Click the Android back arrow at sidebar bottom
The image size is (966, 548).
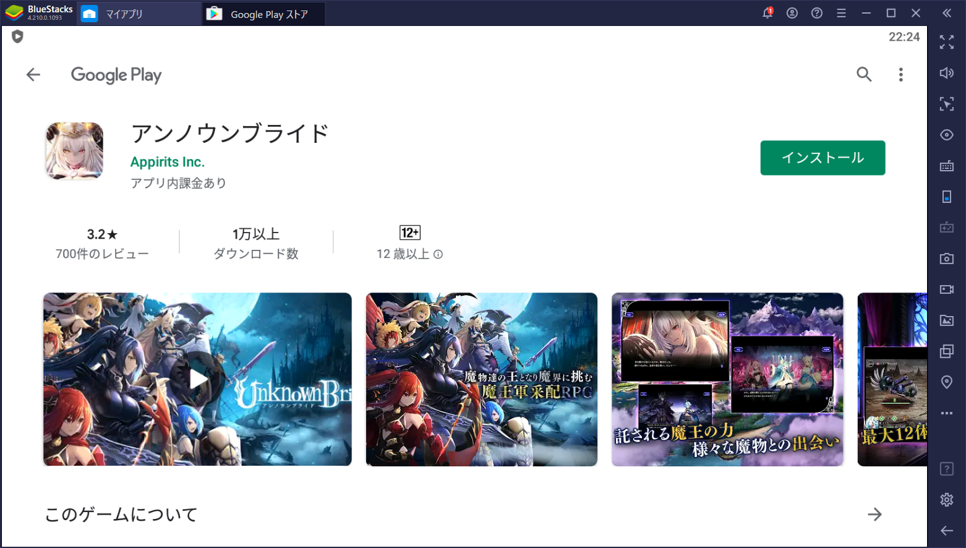(x=947, y=531)
